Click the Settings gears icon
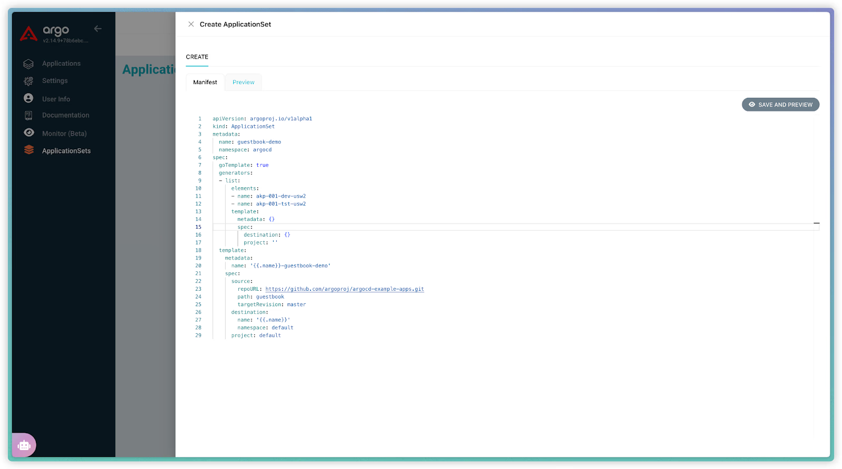Viewport: 842px width, 469px height. 28,81
